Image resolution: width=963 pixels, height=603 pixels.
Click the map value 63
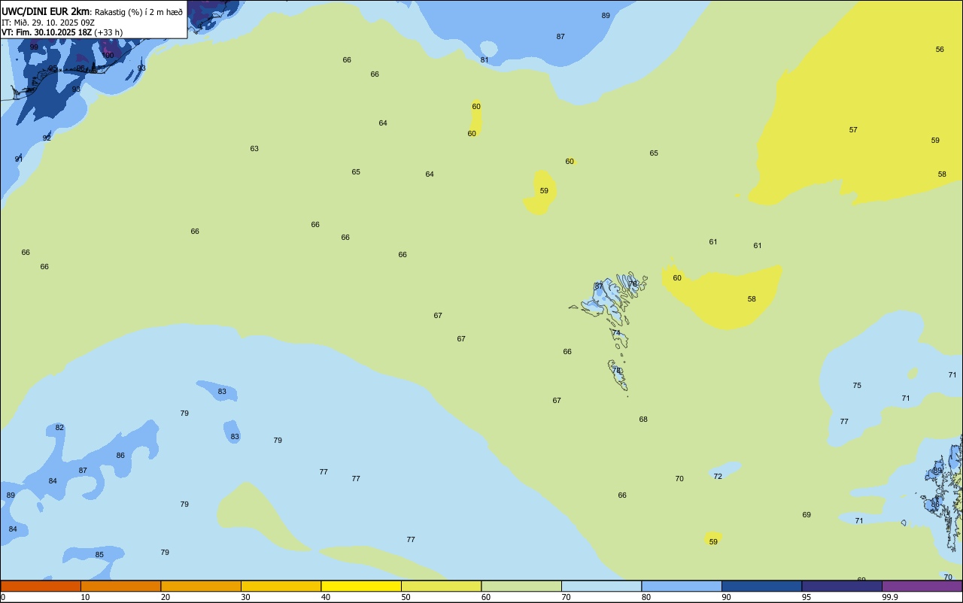click(x=254, y=148)
